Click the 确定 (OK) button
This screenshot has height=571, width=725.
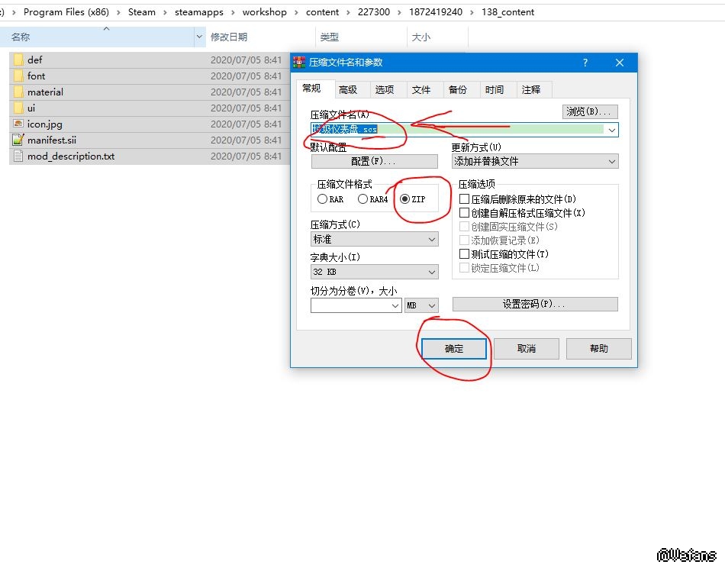pos(454,348)
